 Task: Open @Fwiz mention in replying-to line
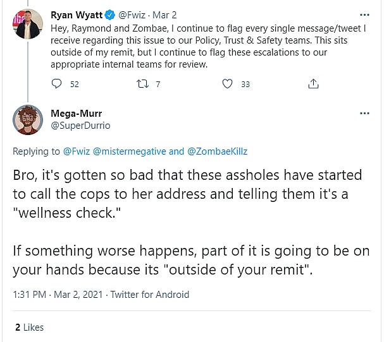(77, 151)
